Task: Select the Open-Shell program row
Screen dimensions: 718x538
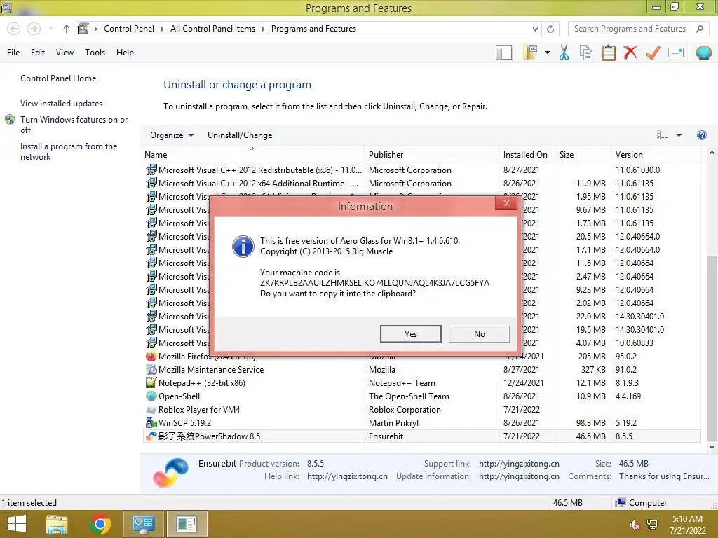Action: 421,396
